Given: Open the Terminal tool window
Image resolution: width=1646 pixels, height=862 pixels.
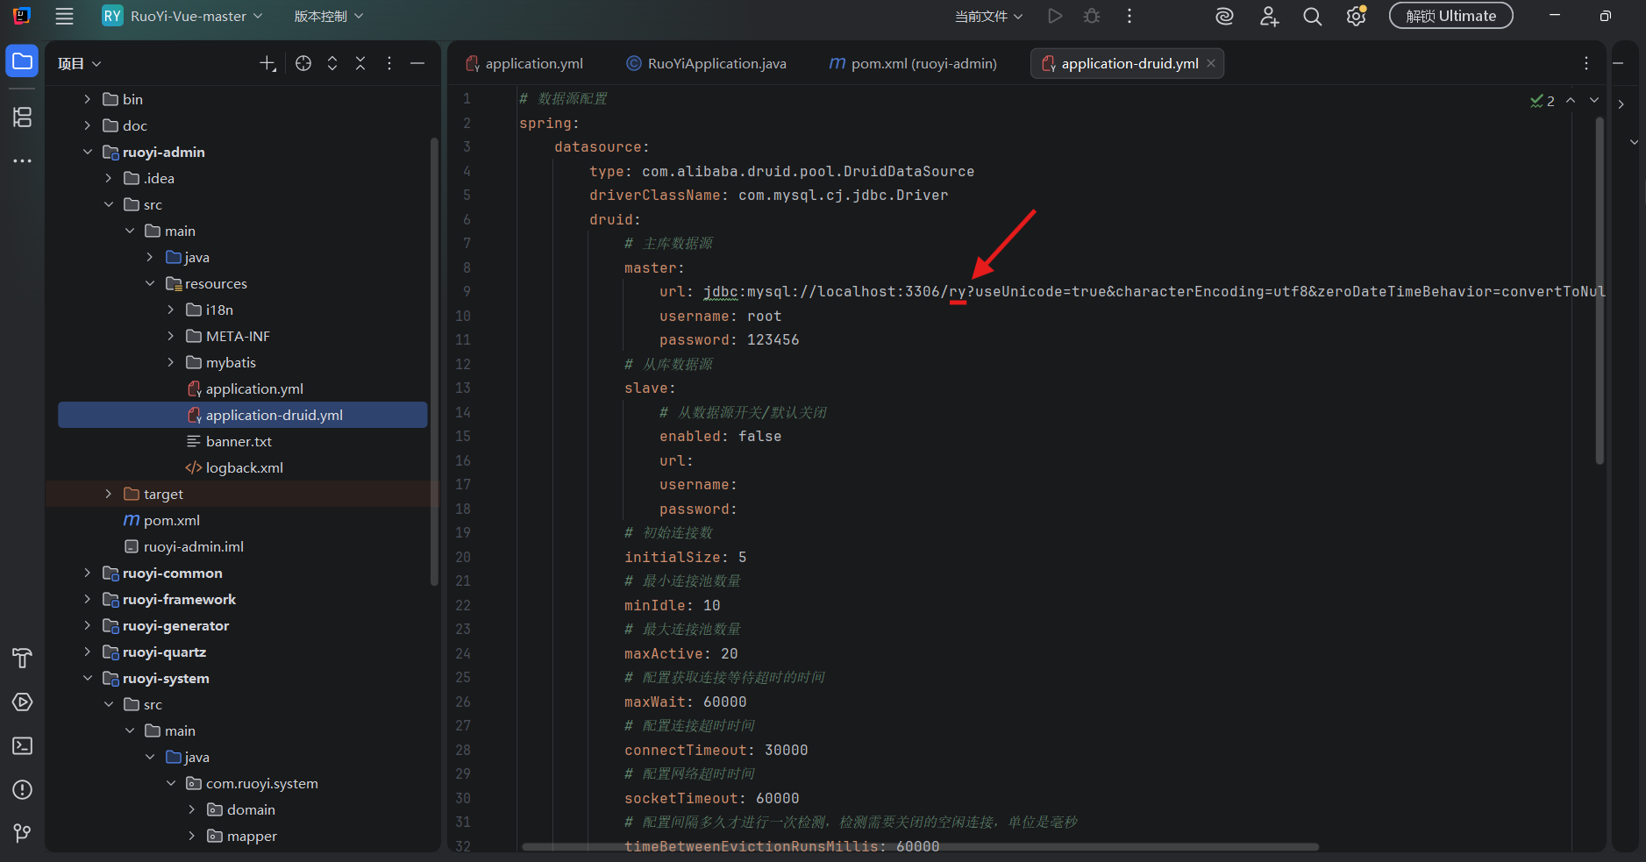Looking at the screenshot, I should pos(22,745).
